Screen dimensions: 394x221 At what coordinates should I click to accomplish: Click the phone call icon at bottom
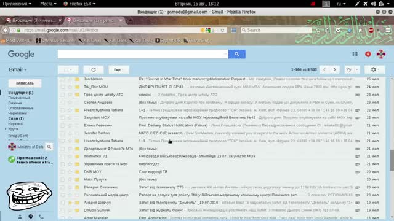click(41, 217)
